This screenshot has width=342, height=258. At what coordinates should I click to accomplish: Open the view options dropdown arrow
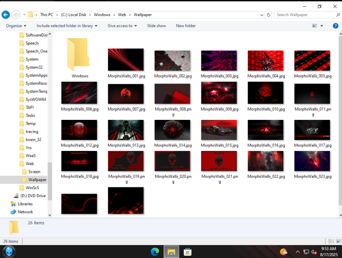(x=322, y=26)
